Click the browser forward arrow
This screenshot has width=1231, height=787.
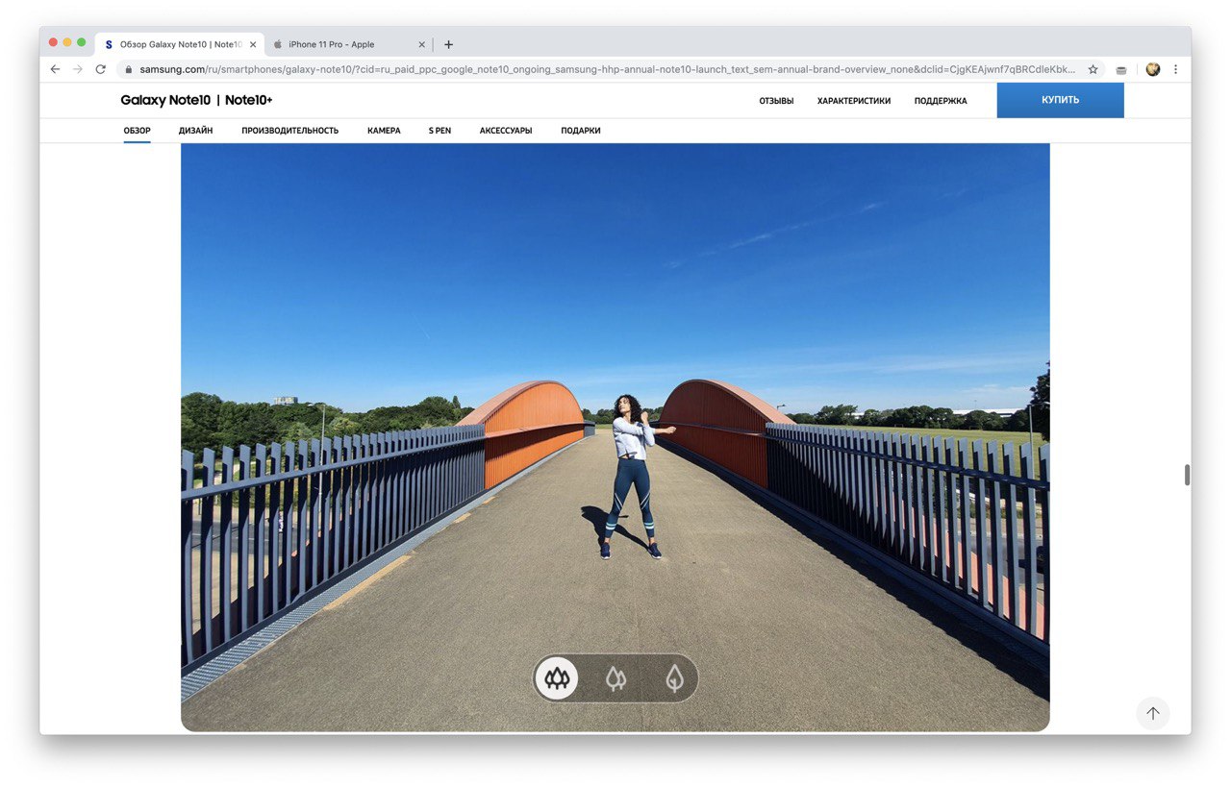click(78, 69)
